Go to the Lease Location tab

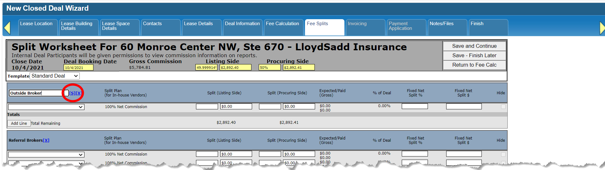click(x=36, y=24)
